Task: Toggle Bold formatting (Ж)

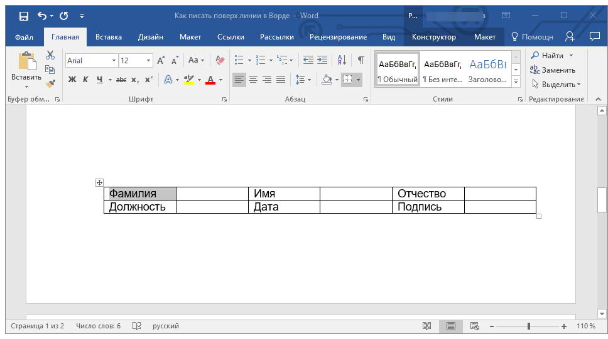Action: [72, 80]
